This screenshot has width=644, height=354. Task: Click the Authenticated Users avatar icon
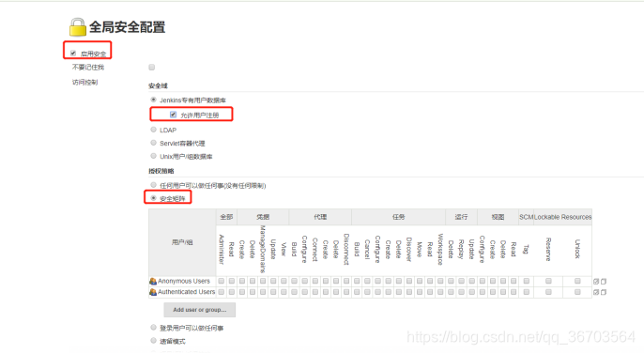(153, 292)
